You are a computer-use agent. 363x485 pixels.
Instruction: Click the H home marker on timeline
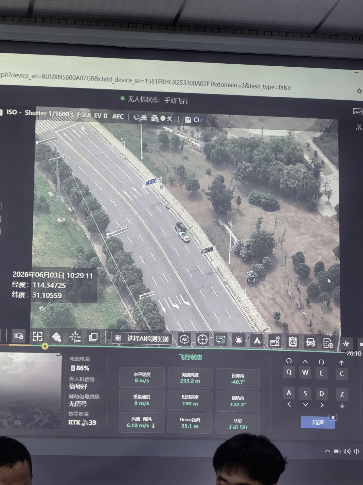(45, 346)
